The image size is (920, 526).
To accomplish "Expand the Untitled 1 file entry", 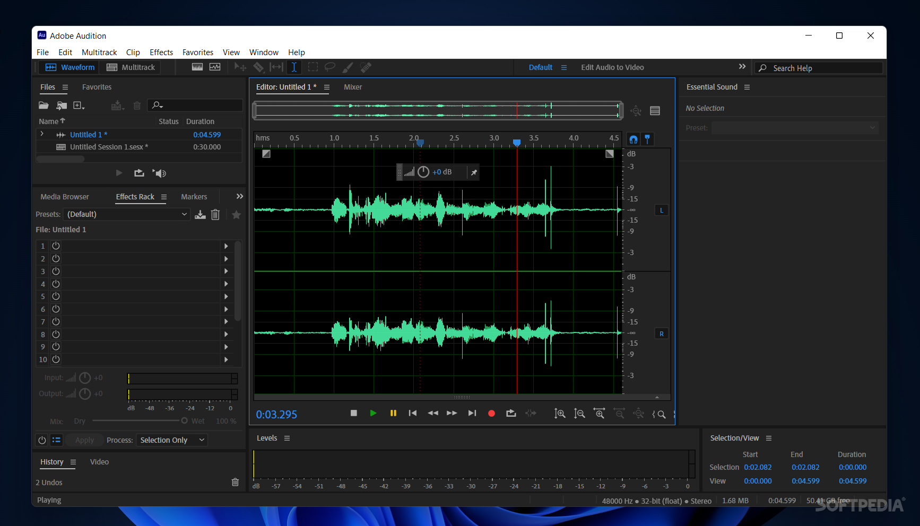I will [42, 134].
